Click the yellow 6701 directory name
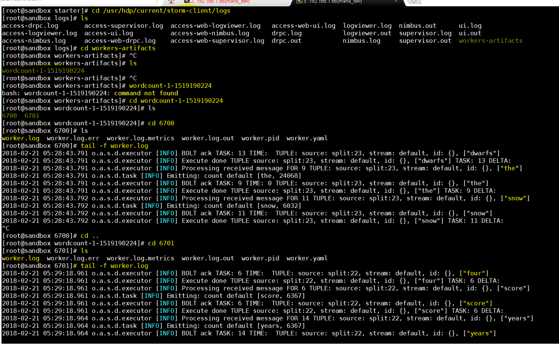559x344 pixels. (x=32, y=116)
